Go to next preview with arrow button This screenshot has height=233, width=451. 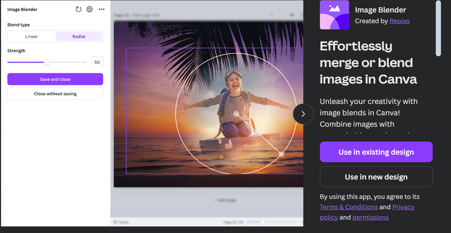point(303,114)
